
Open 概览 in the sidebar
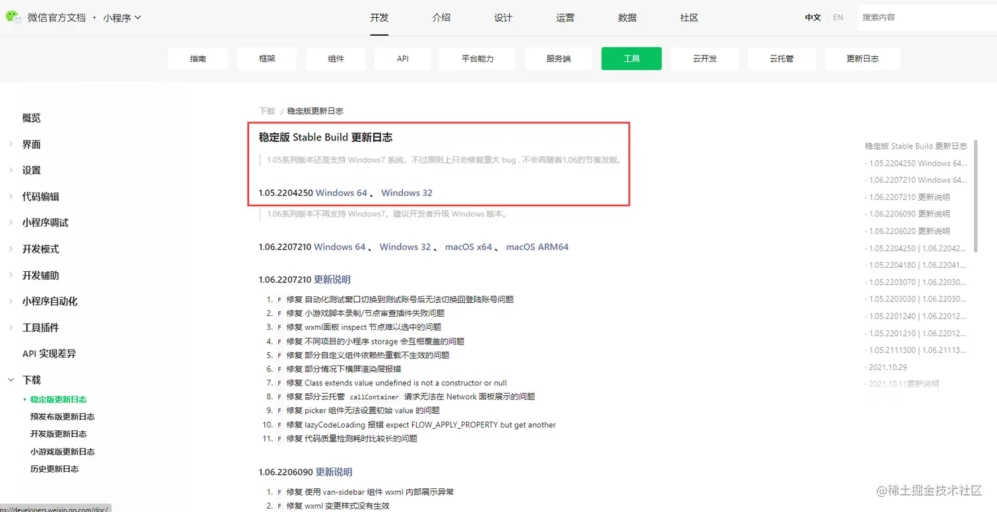(x=32, y=118)
